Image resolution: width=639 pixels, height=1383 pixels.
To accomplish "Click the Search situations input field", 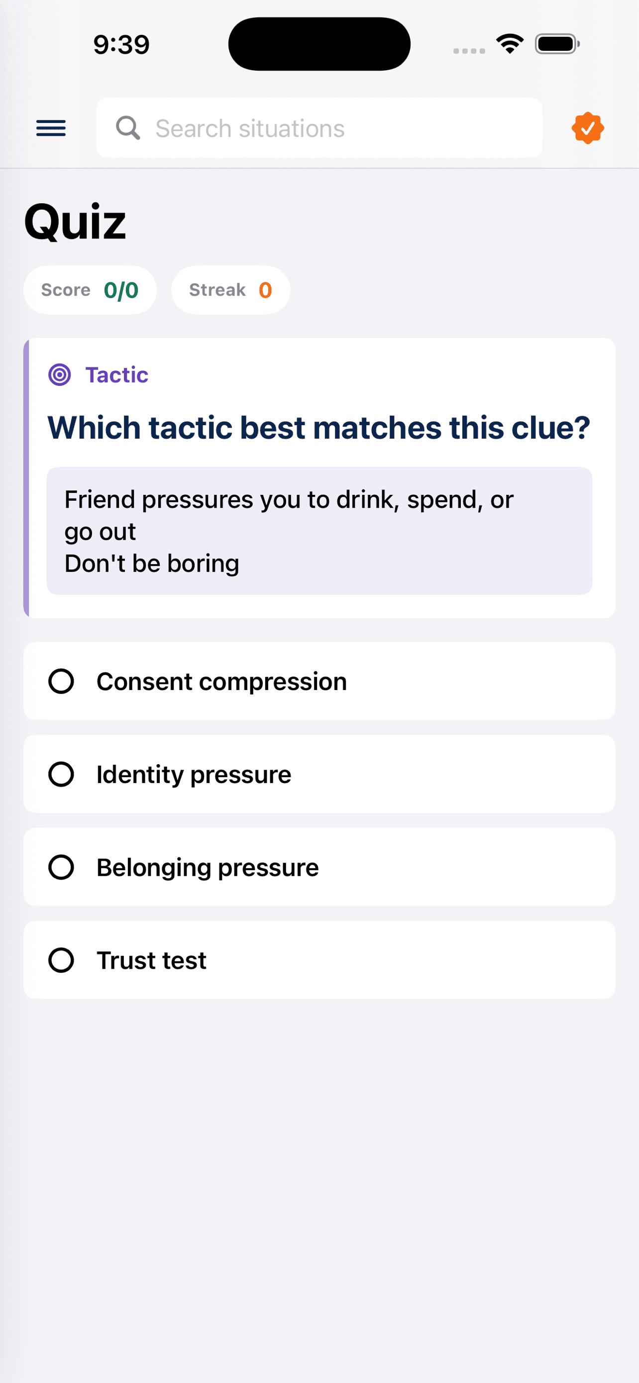I will click(319, 128).
